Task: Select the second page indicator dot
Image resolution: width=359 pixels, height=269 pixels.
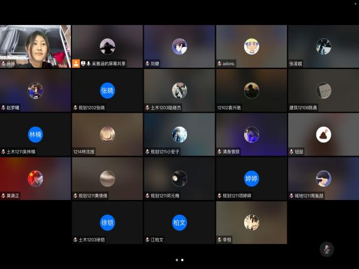Action: point(182,260)
